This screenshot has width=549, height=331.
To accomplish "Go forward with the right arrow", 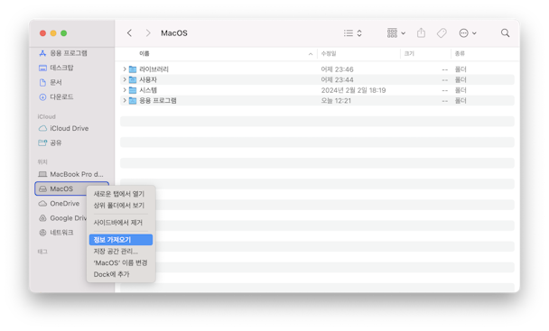I will [x=148, y=32].
